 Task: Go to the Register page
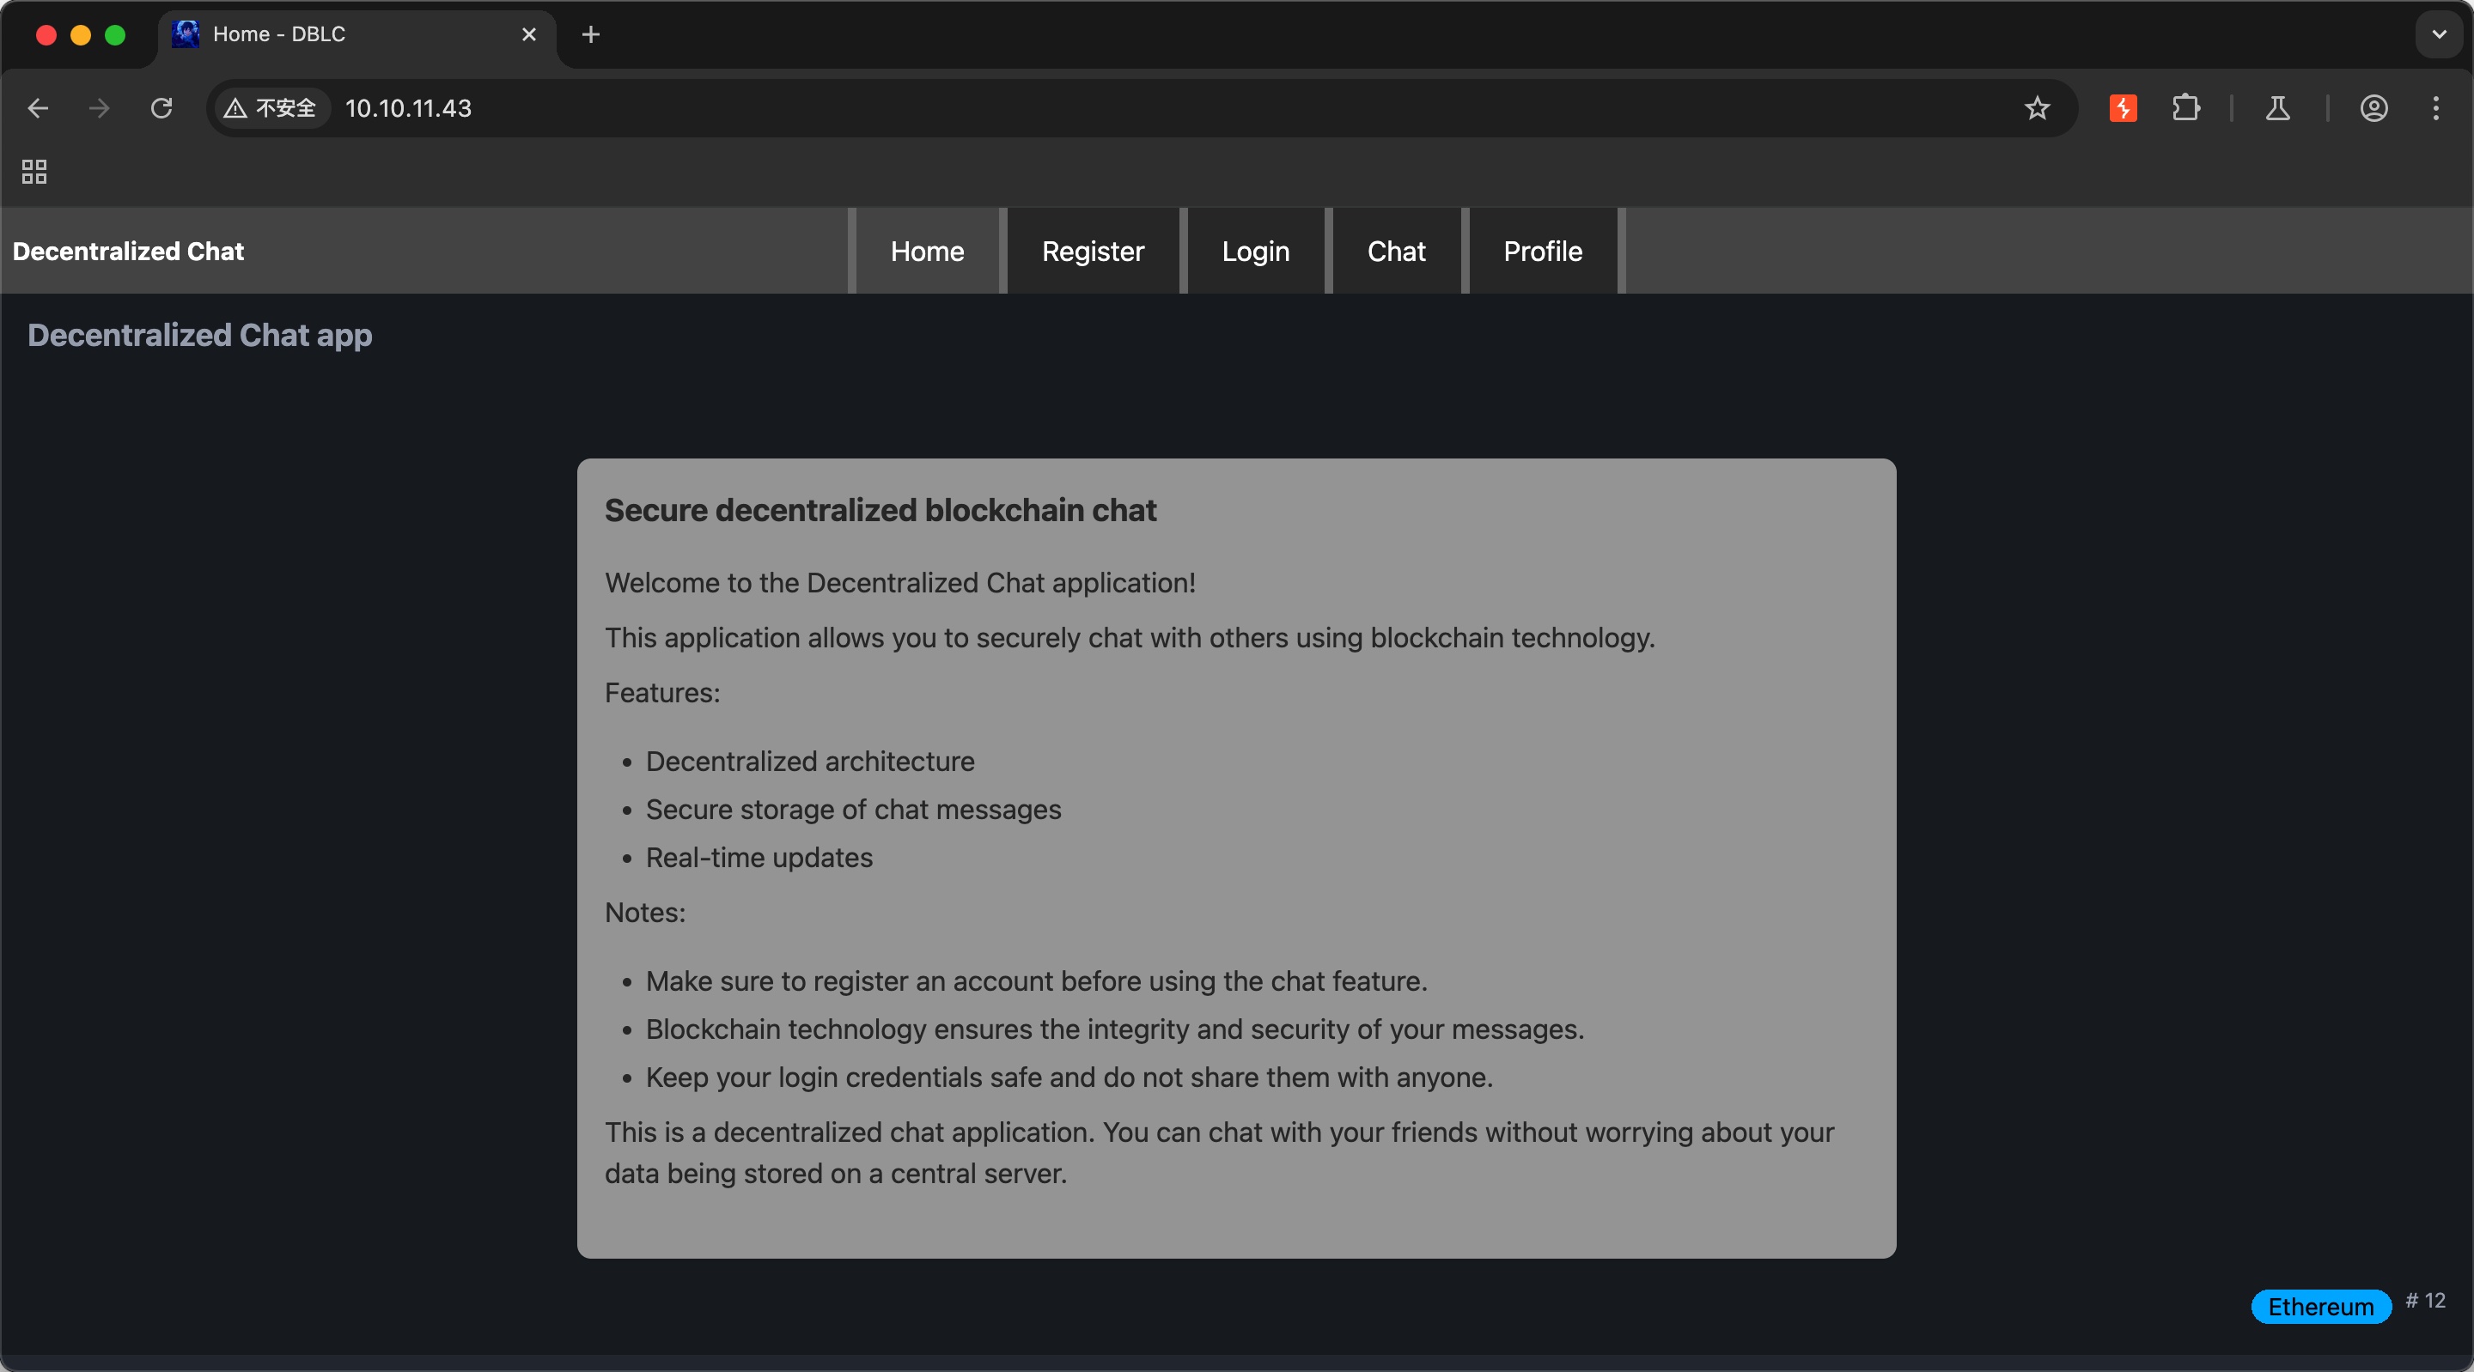(1093, 252)
